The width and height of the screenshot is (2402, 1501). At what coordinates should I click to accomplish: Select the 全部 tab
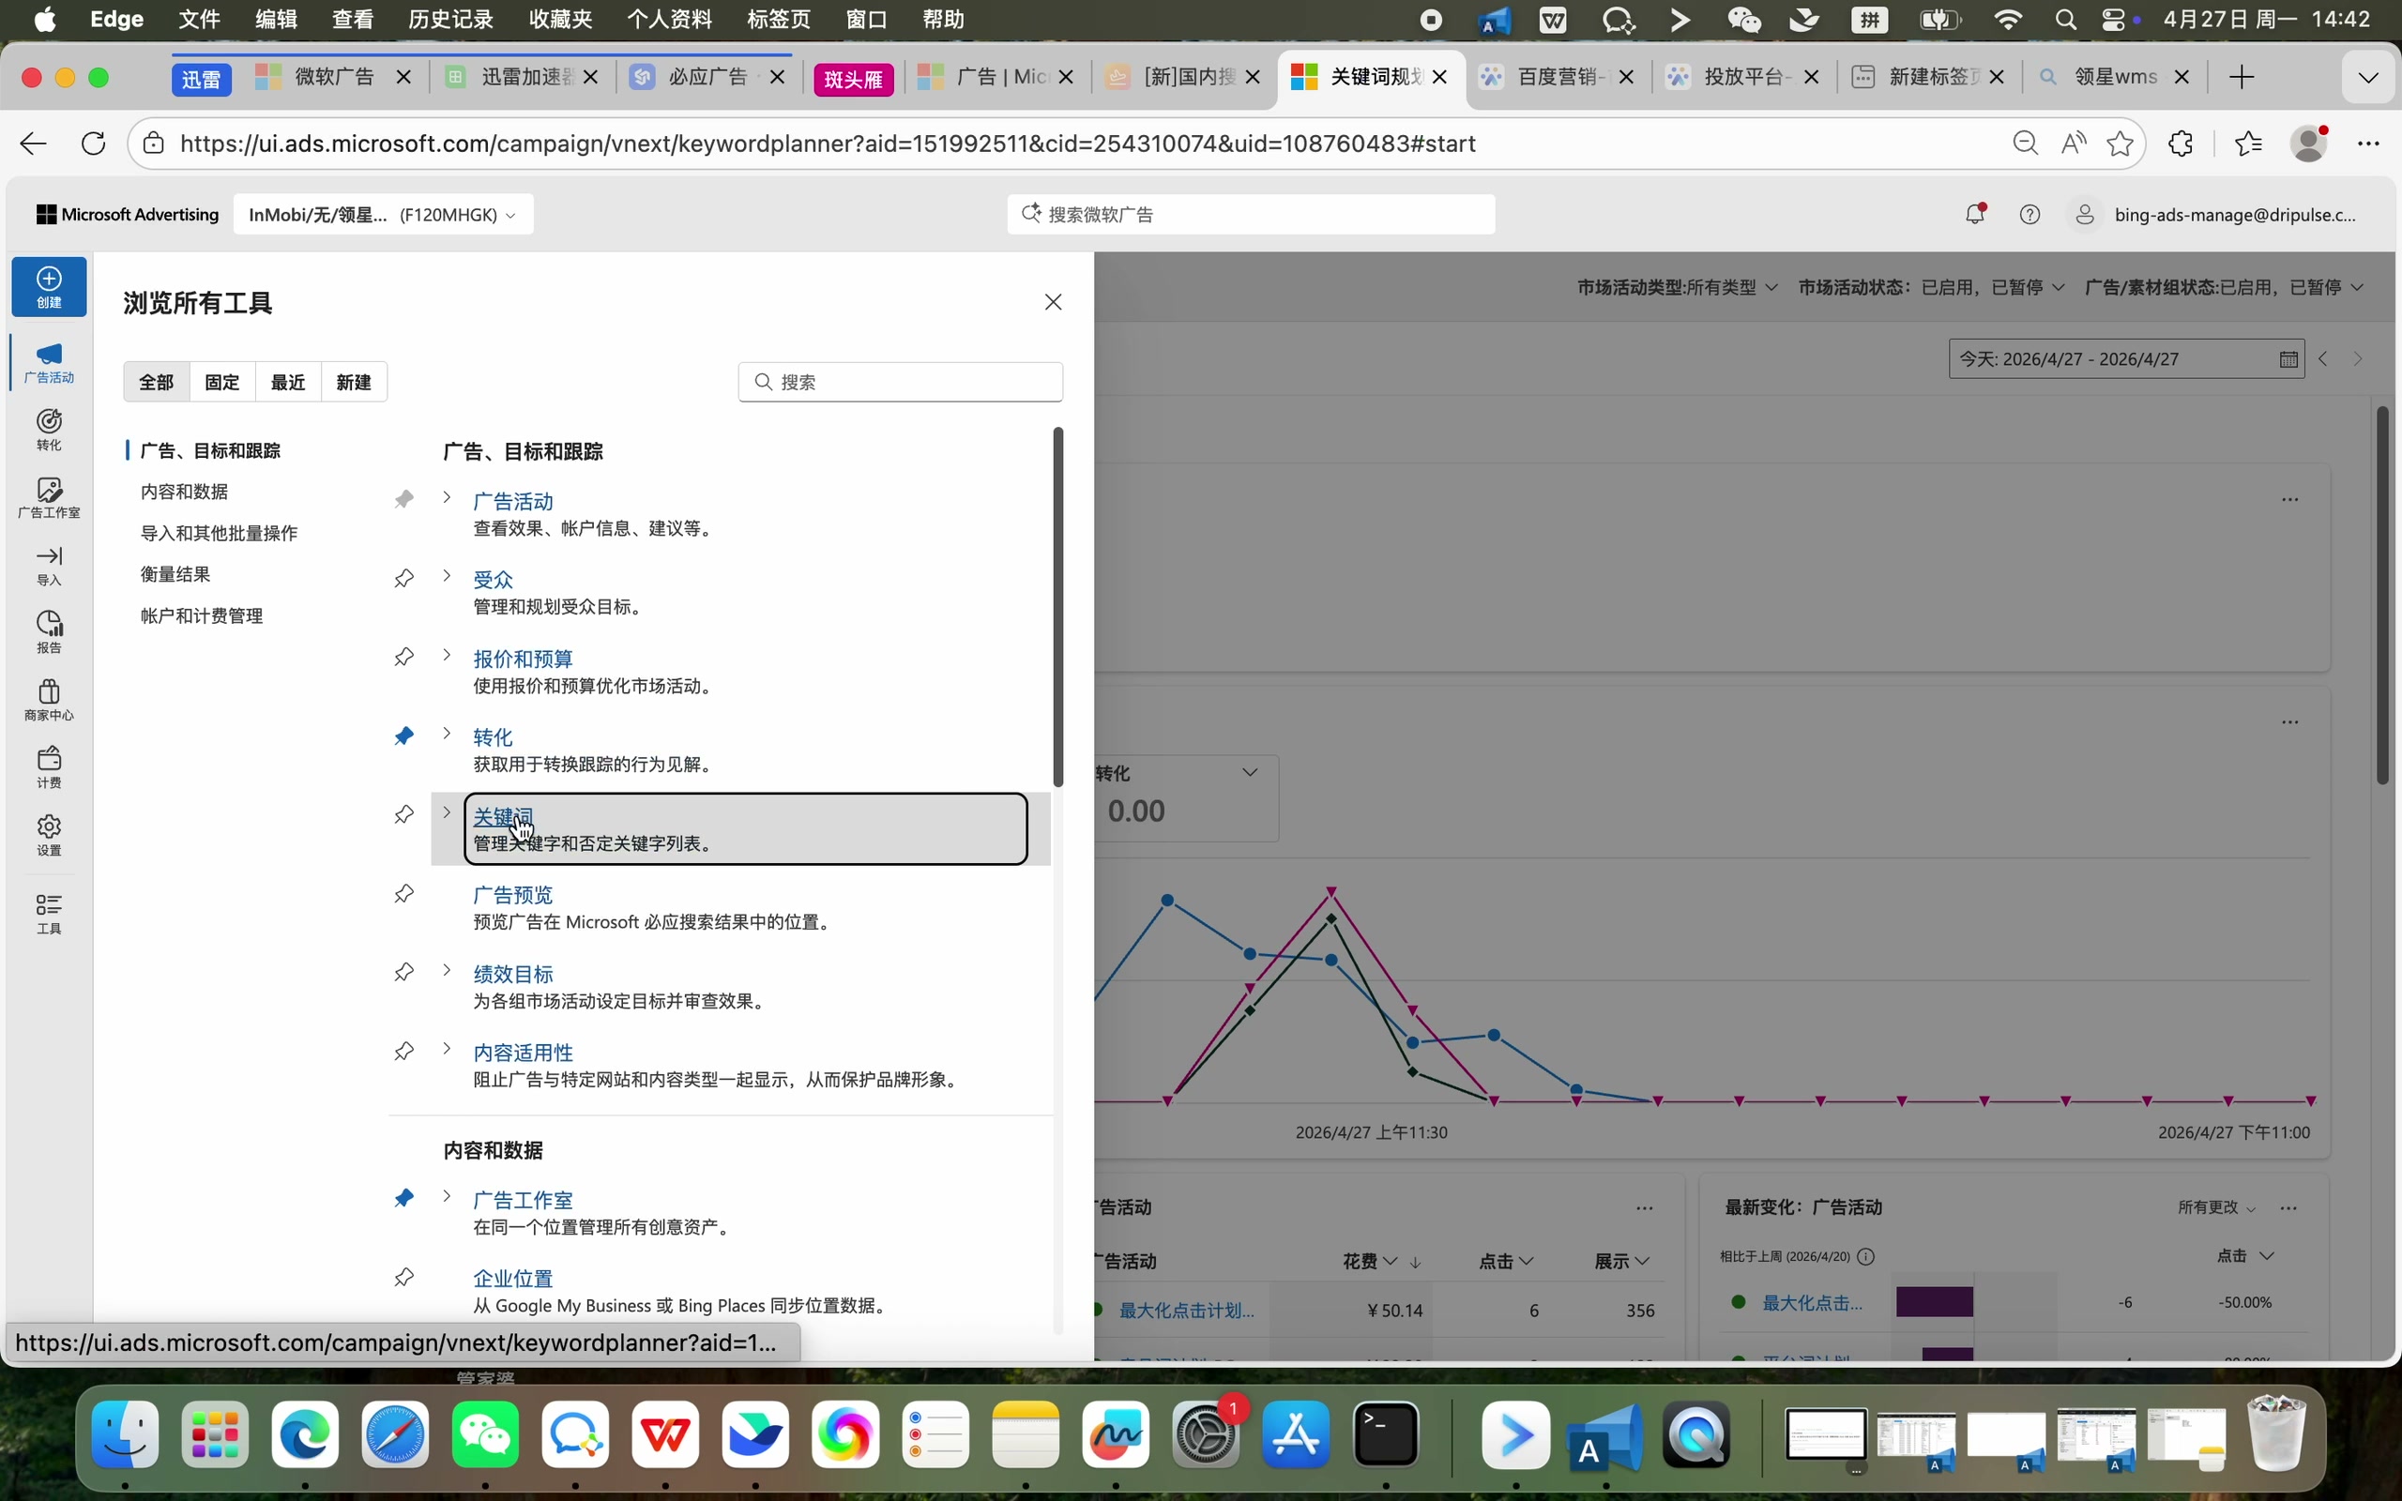pos(157,382)
